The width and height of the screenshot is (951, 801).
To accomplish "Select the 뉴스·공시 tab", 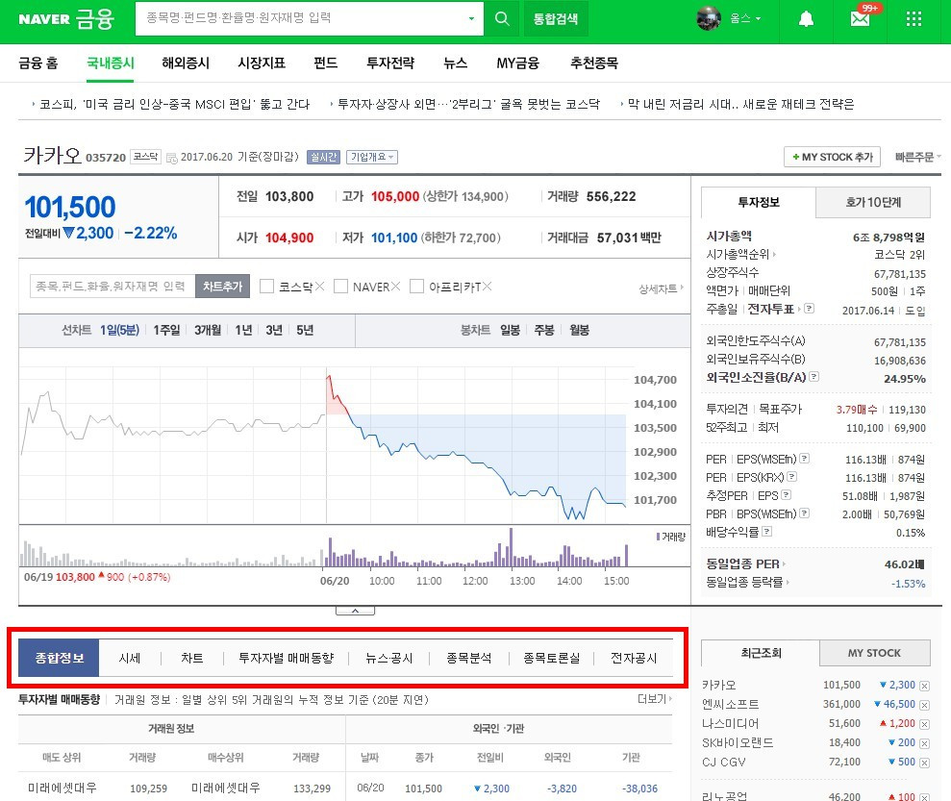I will [x=388, y=658].
